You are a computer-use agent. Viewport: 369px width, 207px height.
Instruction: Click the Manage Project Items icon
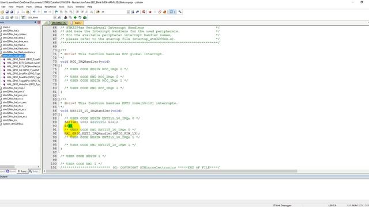tap(66, 18)
